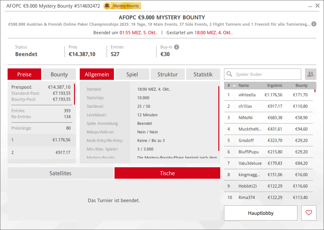
Task: Go to Hauptlobby
Action: tap(260, 213)
